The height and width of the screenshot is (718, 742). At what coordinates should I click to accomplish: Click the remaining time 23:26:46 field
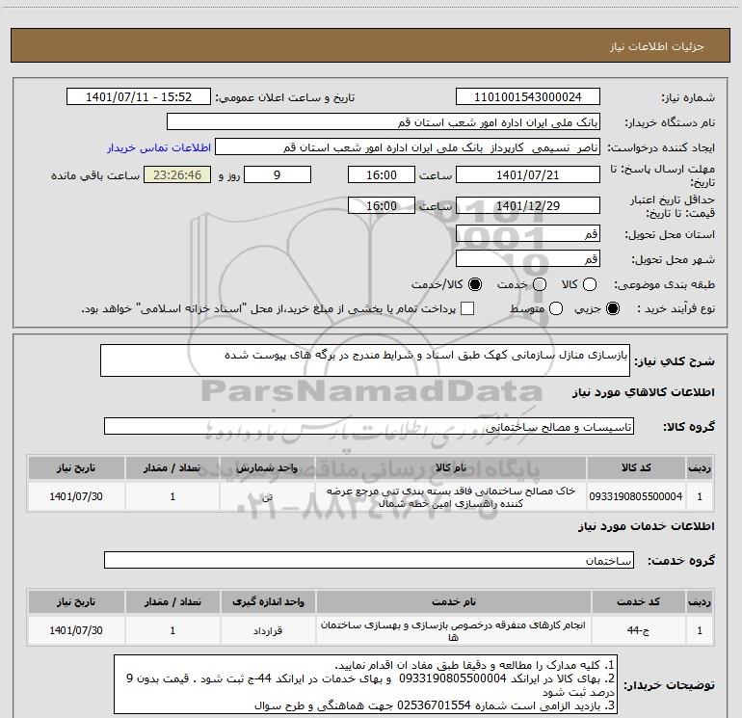[x=177, y=174]
